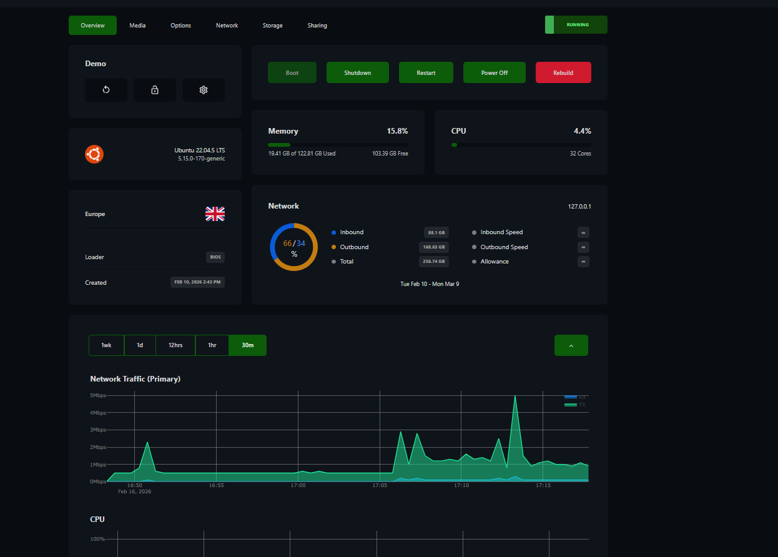Image resolution: width=778 pixels, height=557 pixels.
Task: Click the red Rebuild button
Action: (x=563, y=72)
